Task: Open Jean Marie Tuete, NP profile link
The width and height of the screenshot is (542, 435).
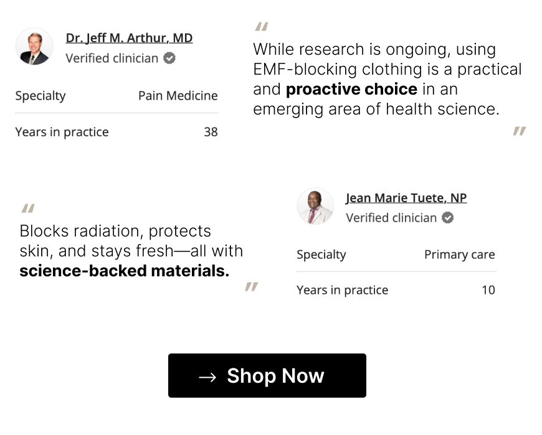Action: pos(406,197)
